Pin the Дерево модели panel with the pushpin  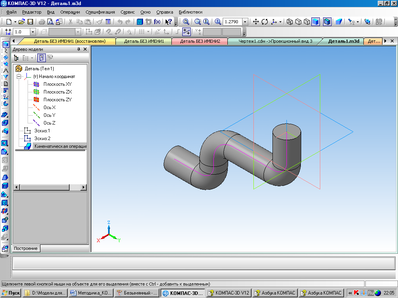click(x=79, y=49)
